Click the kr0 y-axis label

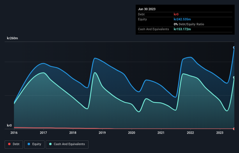pos(9,125)
